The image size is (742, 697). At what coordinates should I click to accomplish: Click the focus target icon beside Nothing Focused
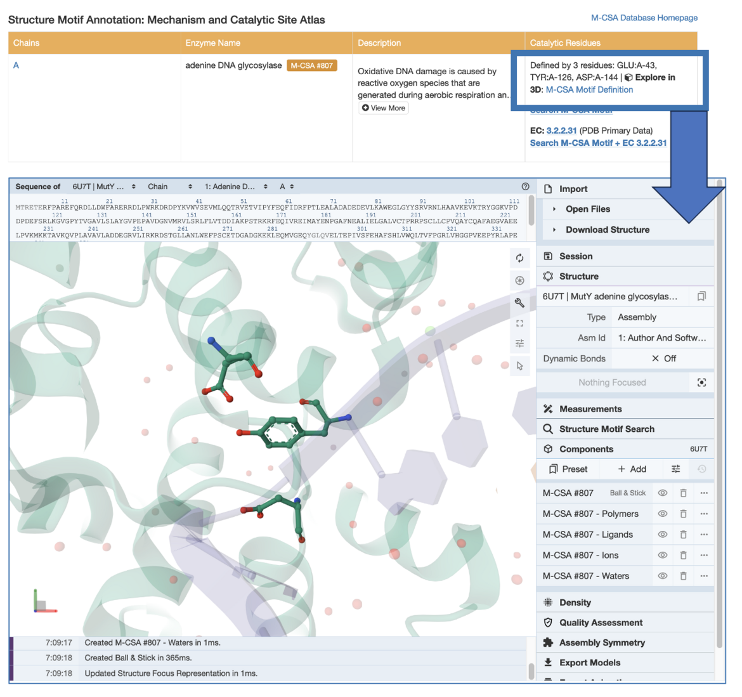click(703, 382)
